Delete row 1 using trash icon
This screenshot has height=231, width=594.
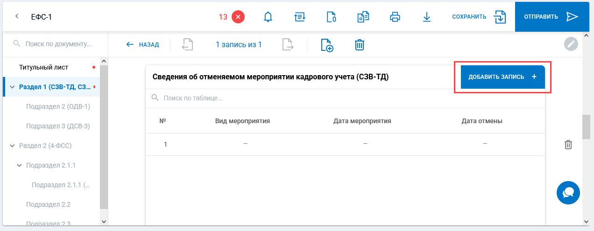point(568,145)
